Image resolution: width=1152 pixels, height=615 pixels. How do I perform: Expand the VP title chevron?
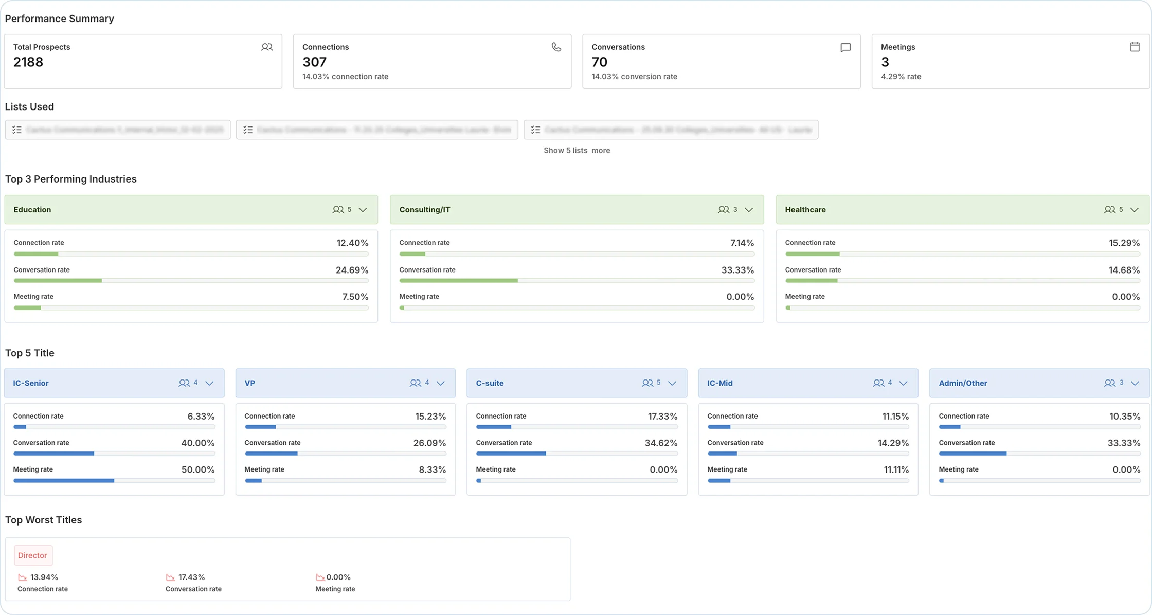coord(441,383)
